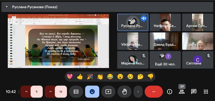Image resolution: width=215 pixels, height=101 pixels.
Task: Toggle closed captions
Action: pos(76,92)
